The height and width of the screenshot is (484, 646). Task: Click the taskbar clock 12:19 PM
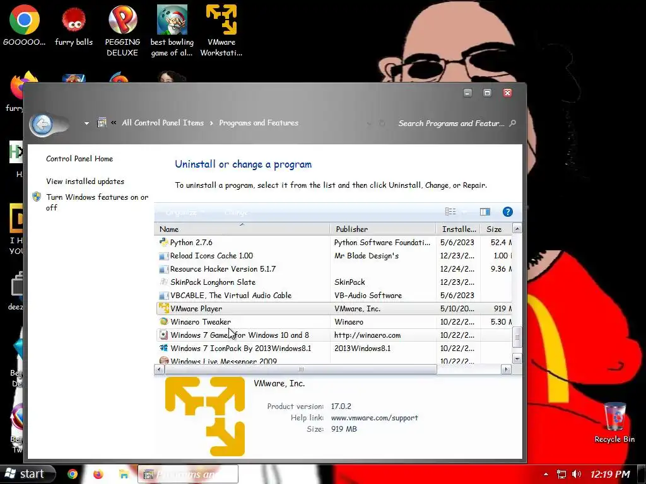[x=610, y=474]
